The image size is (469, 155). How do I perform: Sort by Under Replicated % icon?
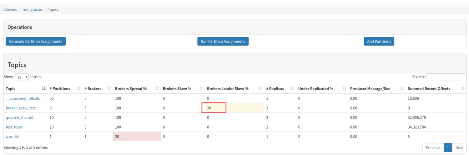pos(344,89)
